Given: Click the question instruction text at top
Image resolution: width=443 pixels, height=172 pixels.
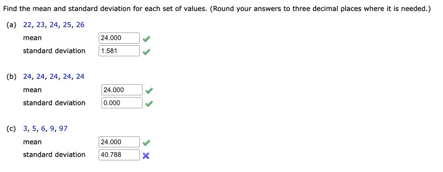Looking at the screenshot, I should point(217,9).
